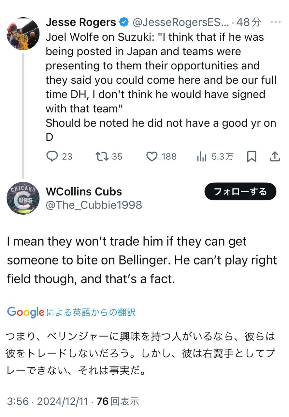Image resolution: width=289 pixels, height=417 pixels.
Task: Open the WCollins Cubs display name
Action: point(84,191)
